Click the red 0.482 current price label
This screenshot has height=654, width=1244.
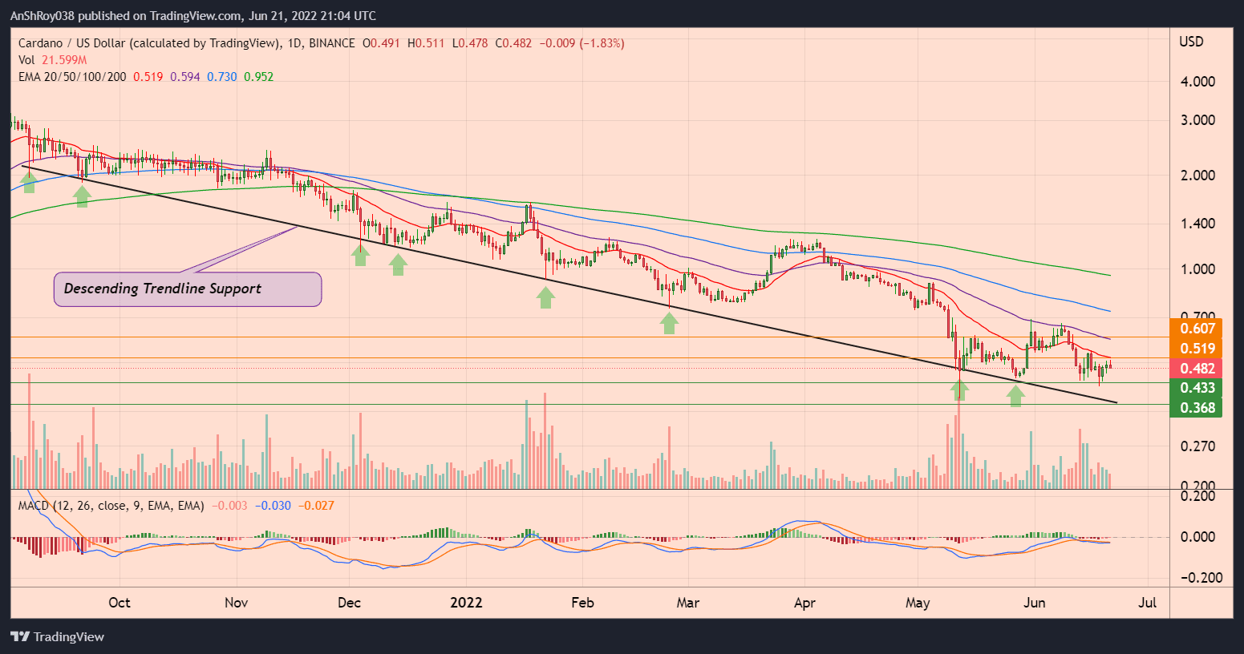coord(1196,366)
